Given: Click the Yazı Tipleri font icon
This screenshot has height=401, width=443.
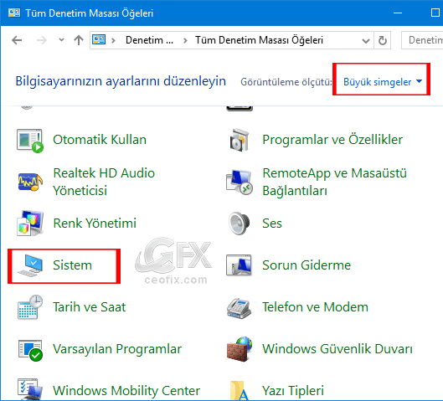Looking at the screenshot, I should point(240,391).
